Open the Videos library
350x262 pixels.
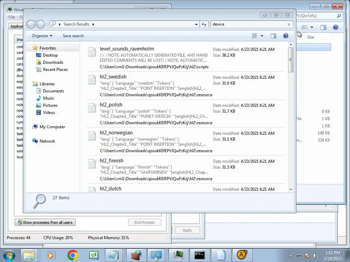[49, 113]
